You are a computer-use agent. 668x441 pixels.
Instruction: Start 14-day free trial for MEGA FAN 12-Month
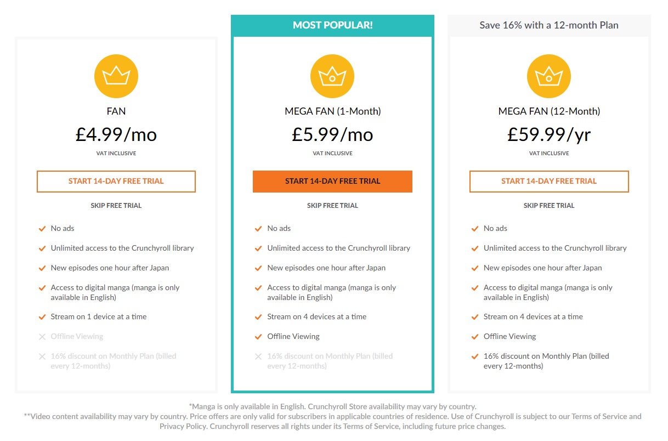click(549, 182)
